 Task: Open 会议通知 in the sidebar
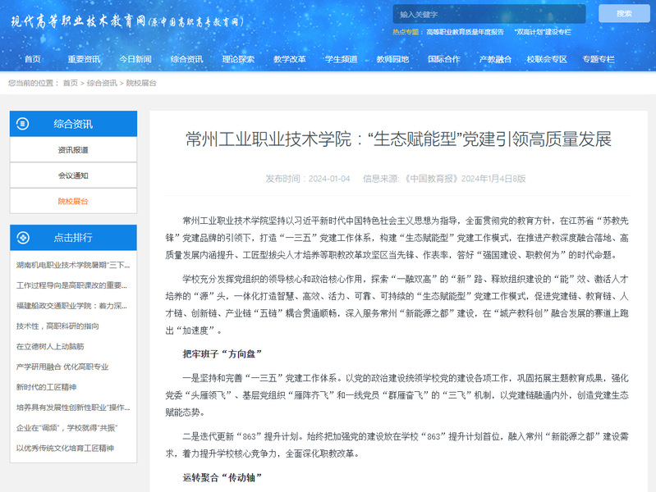73,175
